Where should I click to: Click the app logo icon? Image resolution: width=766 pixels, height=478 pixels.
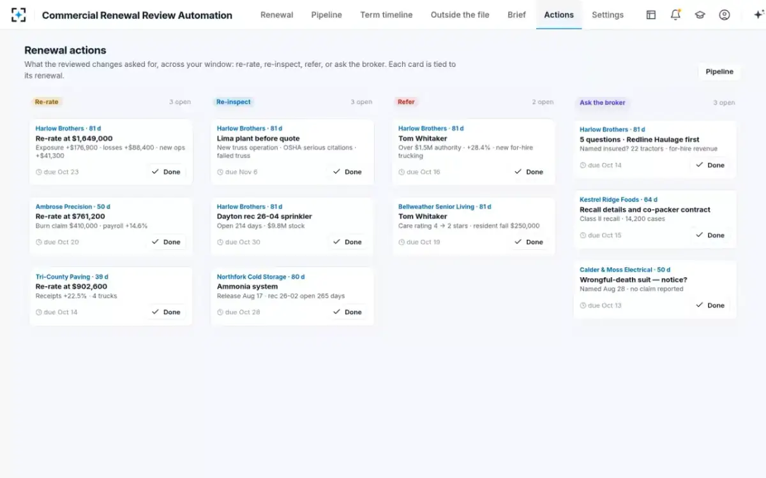(19, 15)
